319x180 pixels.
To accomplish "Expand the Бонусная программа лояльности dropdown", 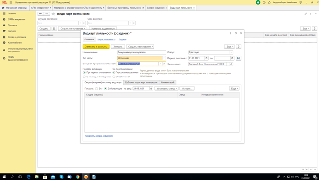I will pos(160,64).
